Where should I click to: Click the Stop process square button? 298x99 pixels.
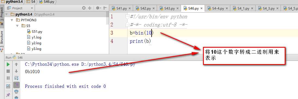(x=8, y=71)
